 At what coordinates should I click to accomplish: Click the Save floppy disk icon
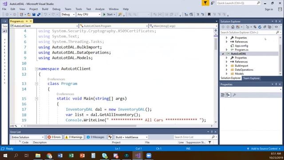click(34, 15)
